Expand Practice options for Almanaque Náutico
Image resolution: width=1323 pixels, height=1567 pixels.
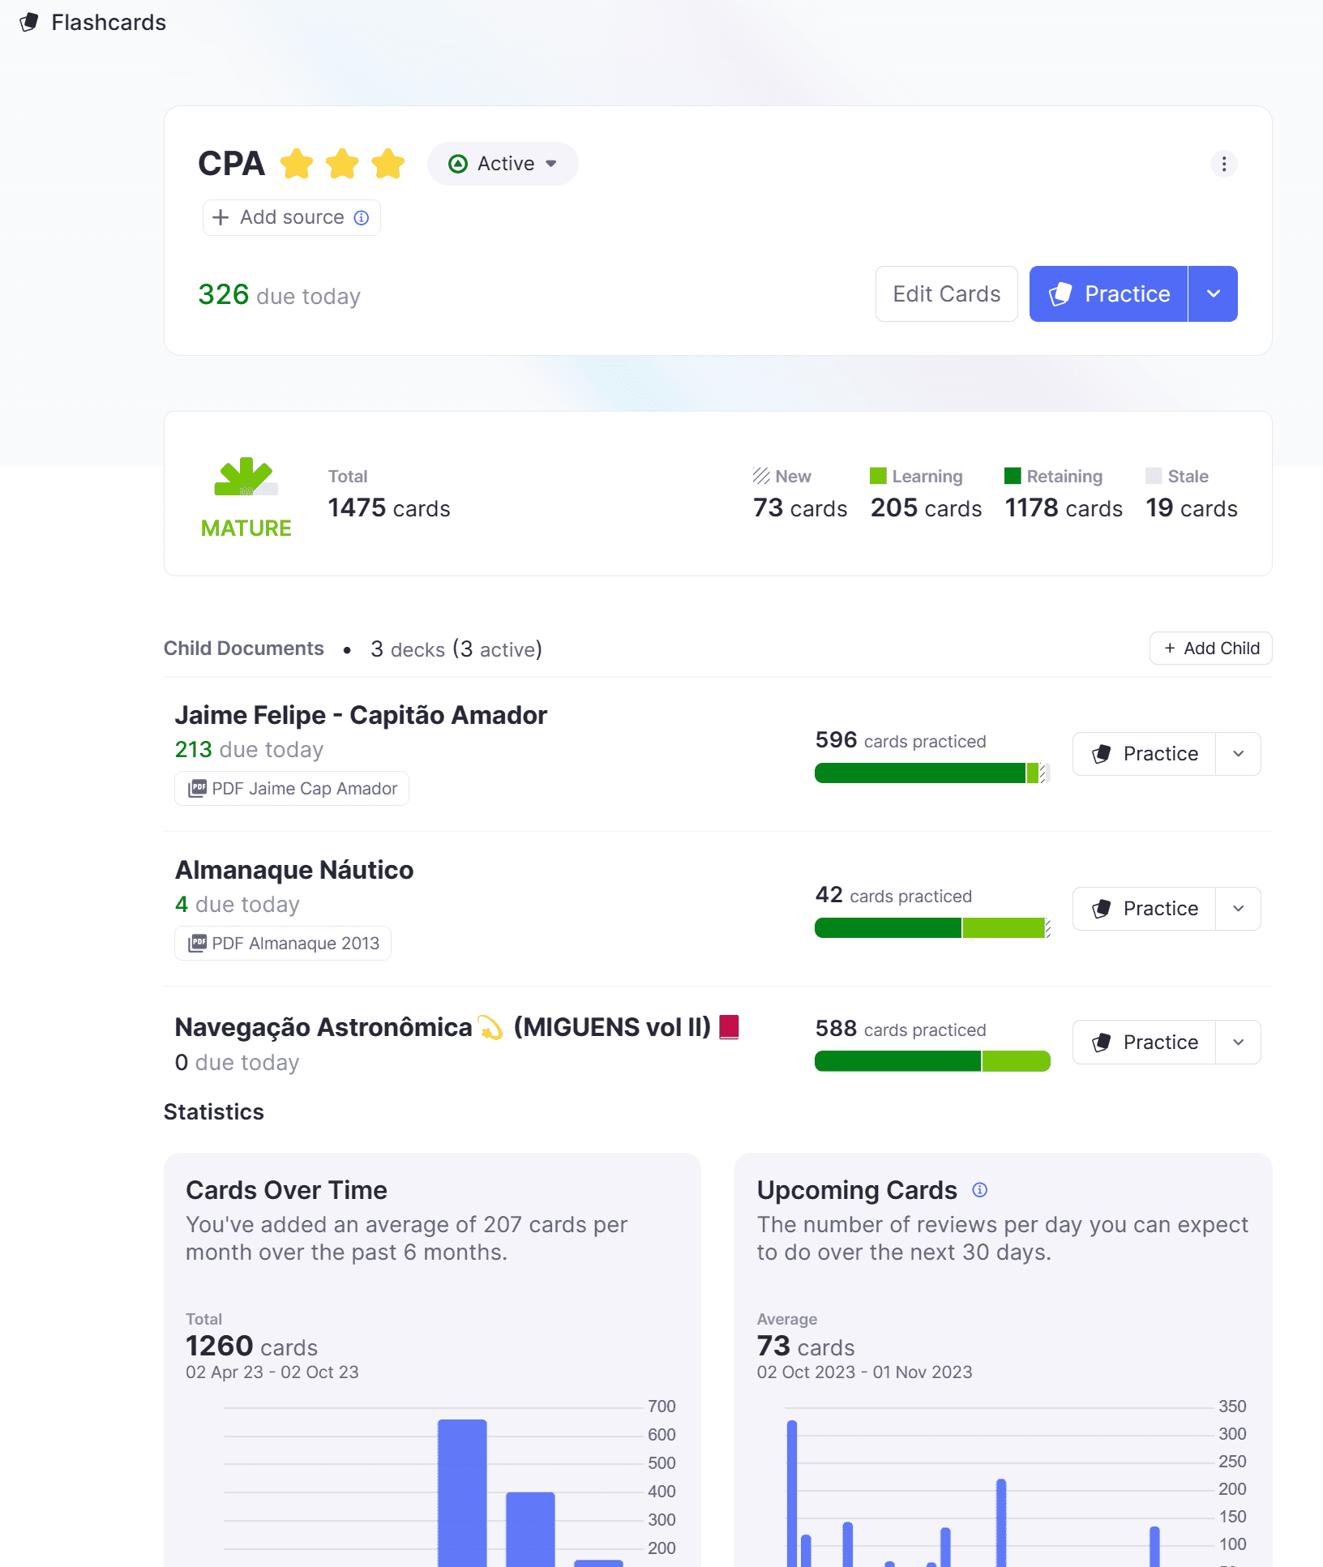coord(1238,909)
